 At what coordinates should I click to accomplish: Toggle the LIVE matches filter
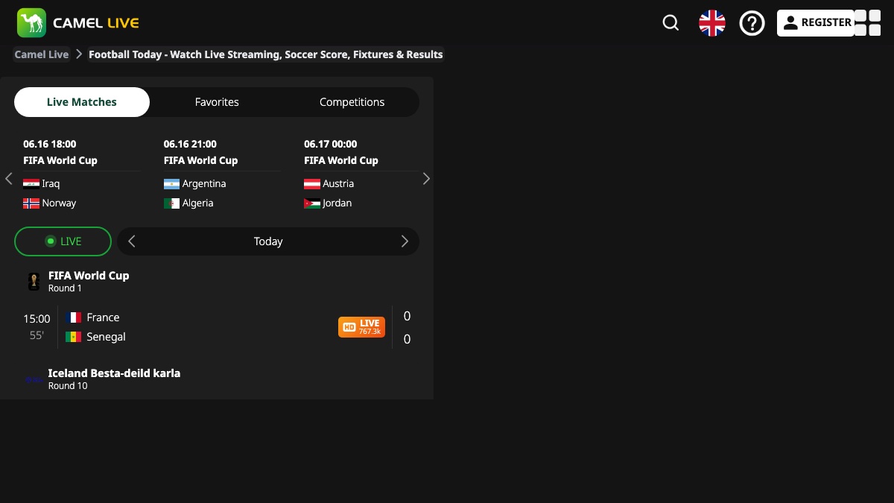pyautogui.click(x=63, y=241)
